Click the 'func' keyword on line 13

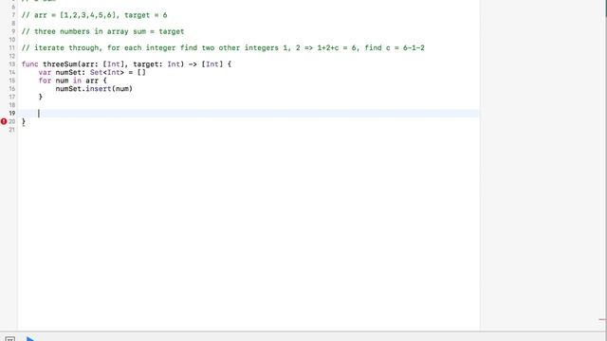29,64
